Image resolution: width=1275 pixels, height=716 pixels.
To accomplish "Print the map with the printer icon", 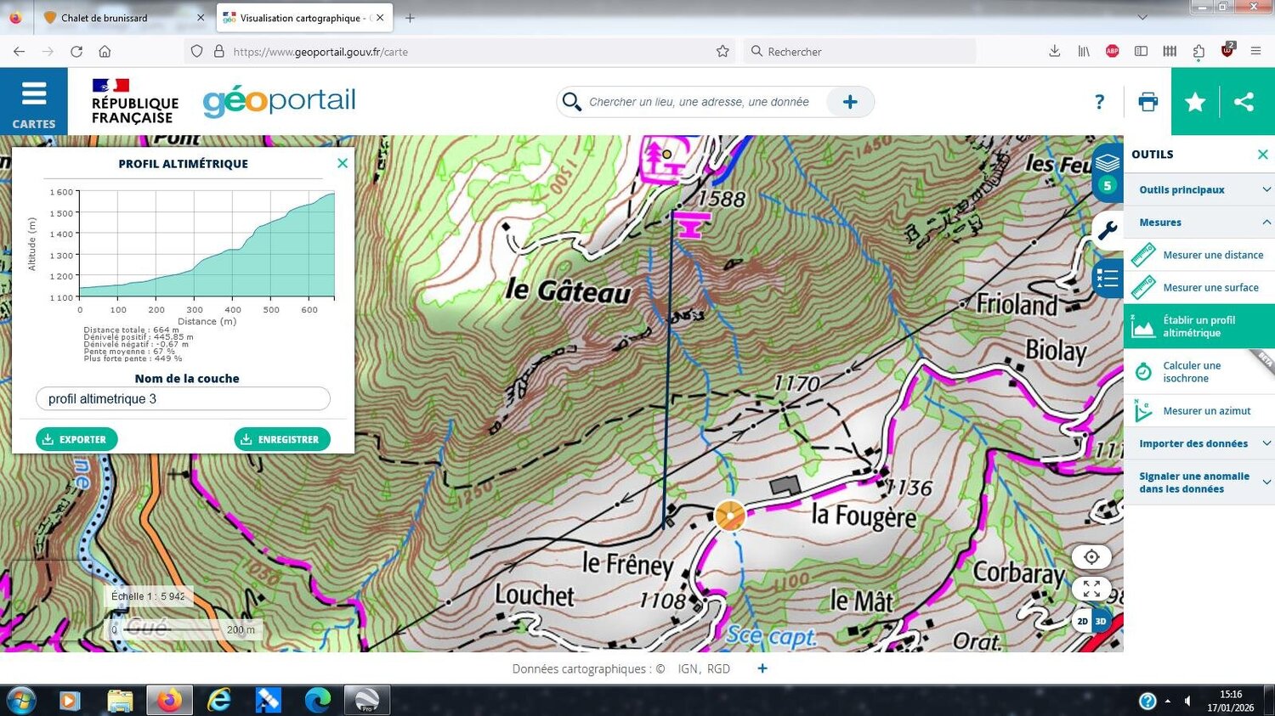I will pyautogui.click(x=1147, y=102).
